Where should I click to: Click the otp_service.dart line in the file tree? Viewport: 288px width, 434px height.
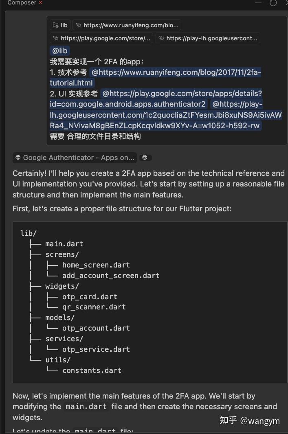(96, 349)
